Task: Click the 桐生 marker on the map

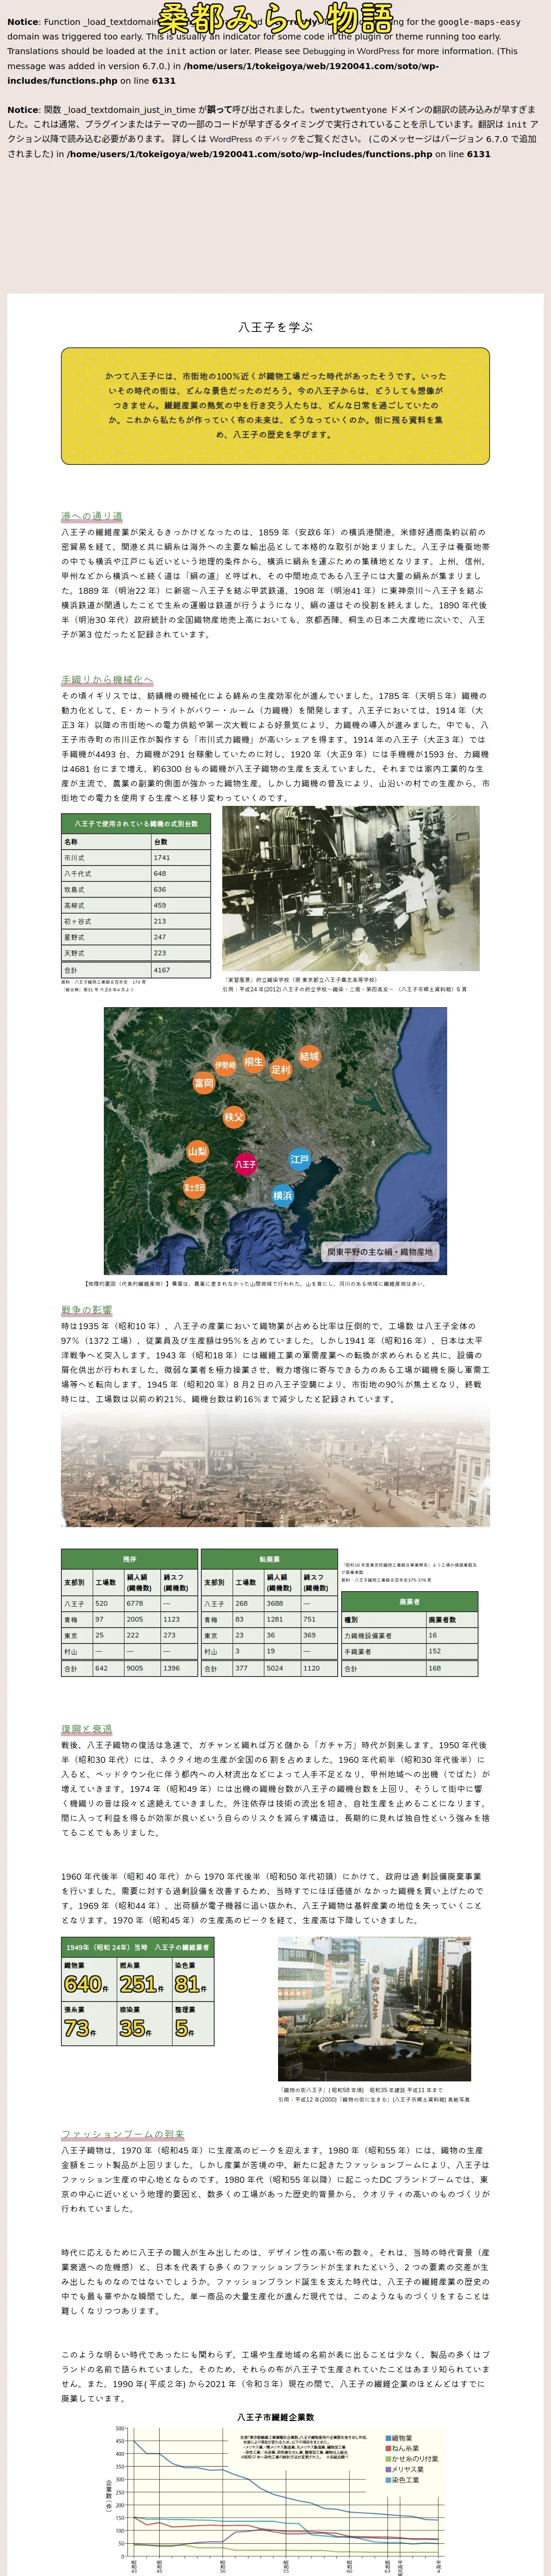Action: pos(253,1062)
